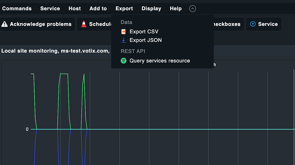Screen dimensions: 295x165
Task: Click the Export JSON download icon
Action: (x=124, y=40)
